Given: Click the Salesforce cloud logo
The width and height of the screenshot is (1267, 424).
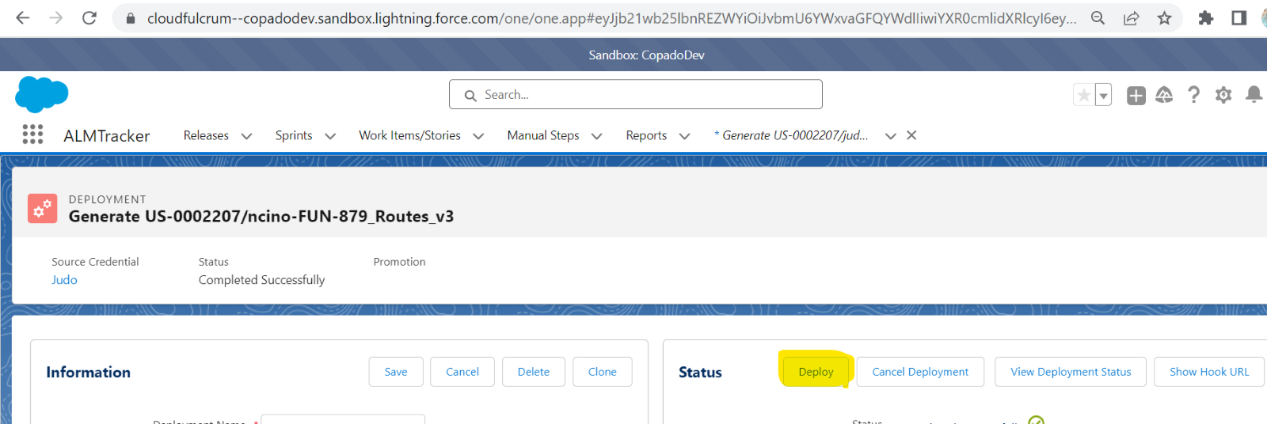Looking at the screenshot, I should (x=41, y=94).
